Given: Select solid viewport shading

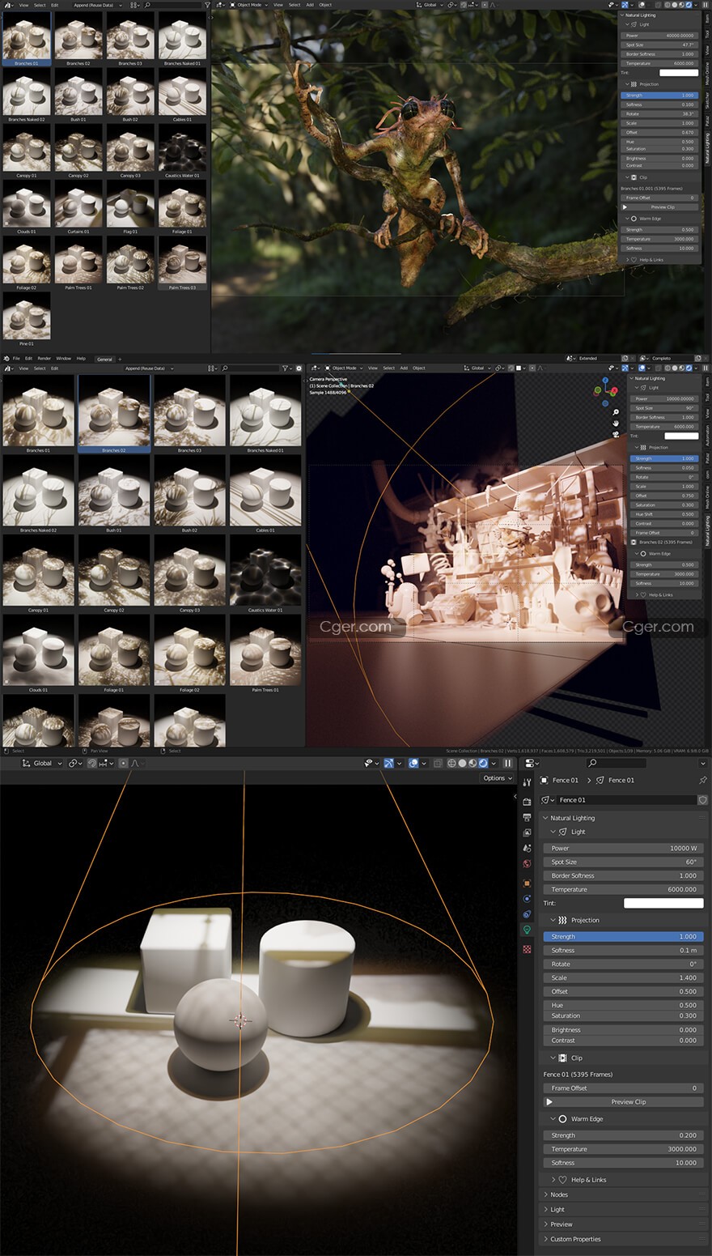Looking at the screenshot, I should pos(463,763).
